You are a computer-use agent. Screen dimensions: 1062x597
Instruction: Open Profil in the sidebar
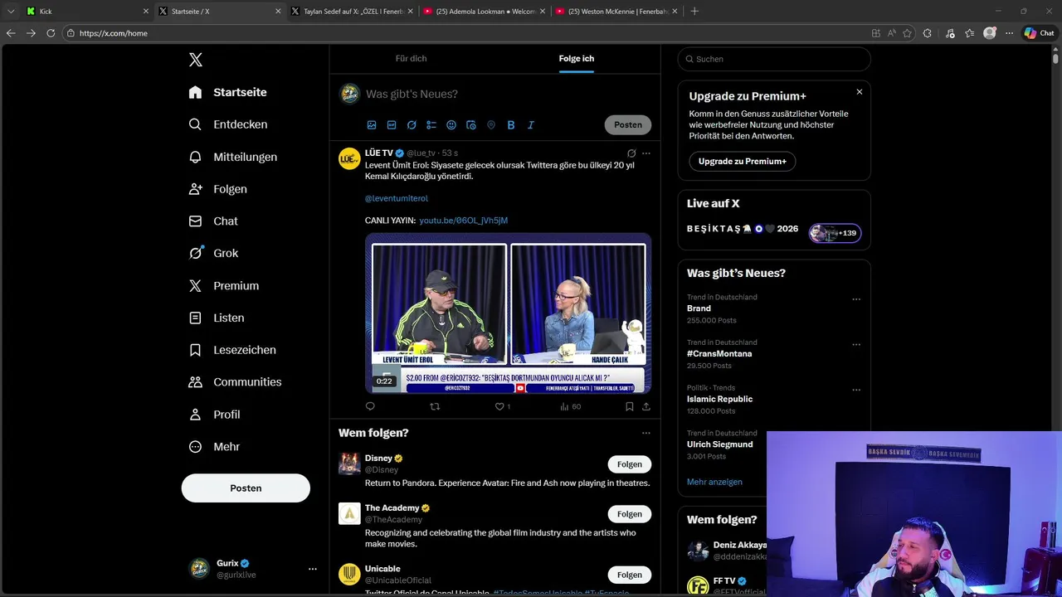click(x=215, y=415)
